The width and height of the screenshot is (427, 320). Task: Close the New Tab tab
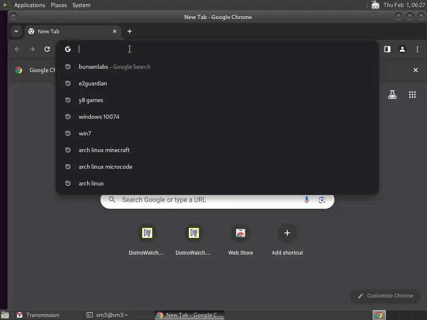tap(115, 31)
